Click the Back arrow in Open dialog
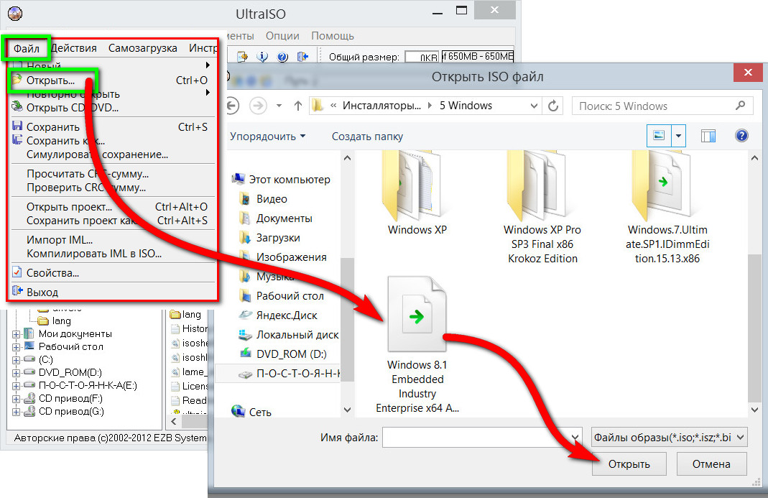This screenshot has width=768, height=498. 232,106
